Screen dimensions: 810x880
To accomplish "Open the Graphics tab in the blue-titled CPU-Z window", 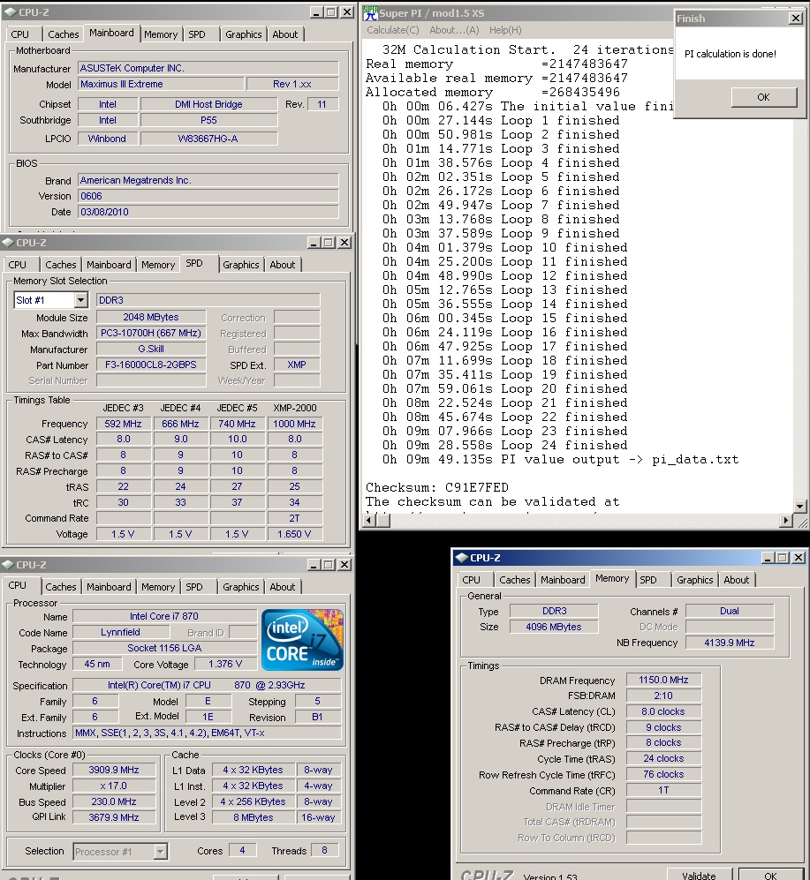I will [x=695, y=580].
